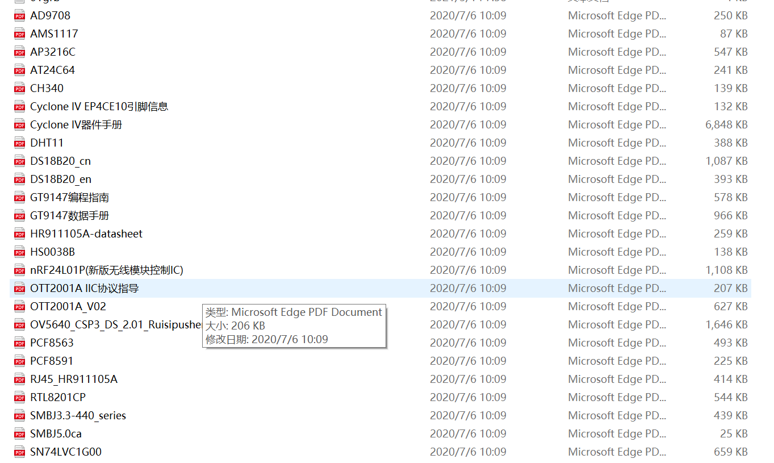
Task: Select the PDF icon for DS18B20_en
Action: (x=20, y=180)
